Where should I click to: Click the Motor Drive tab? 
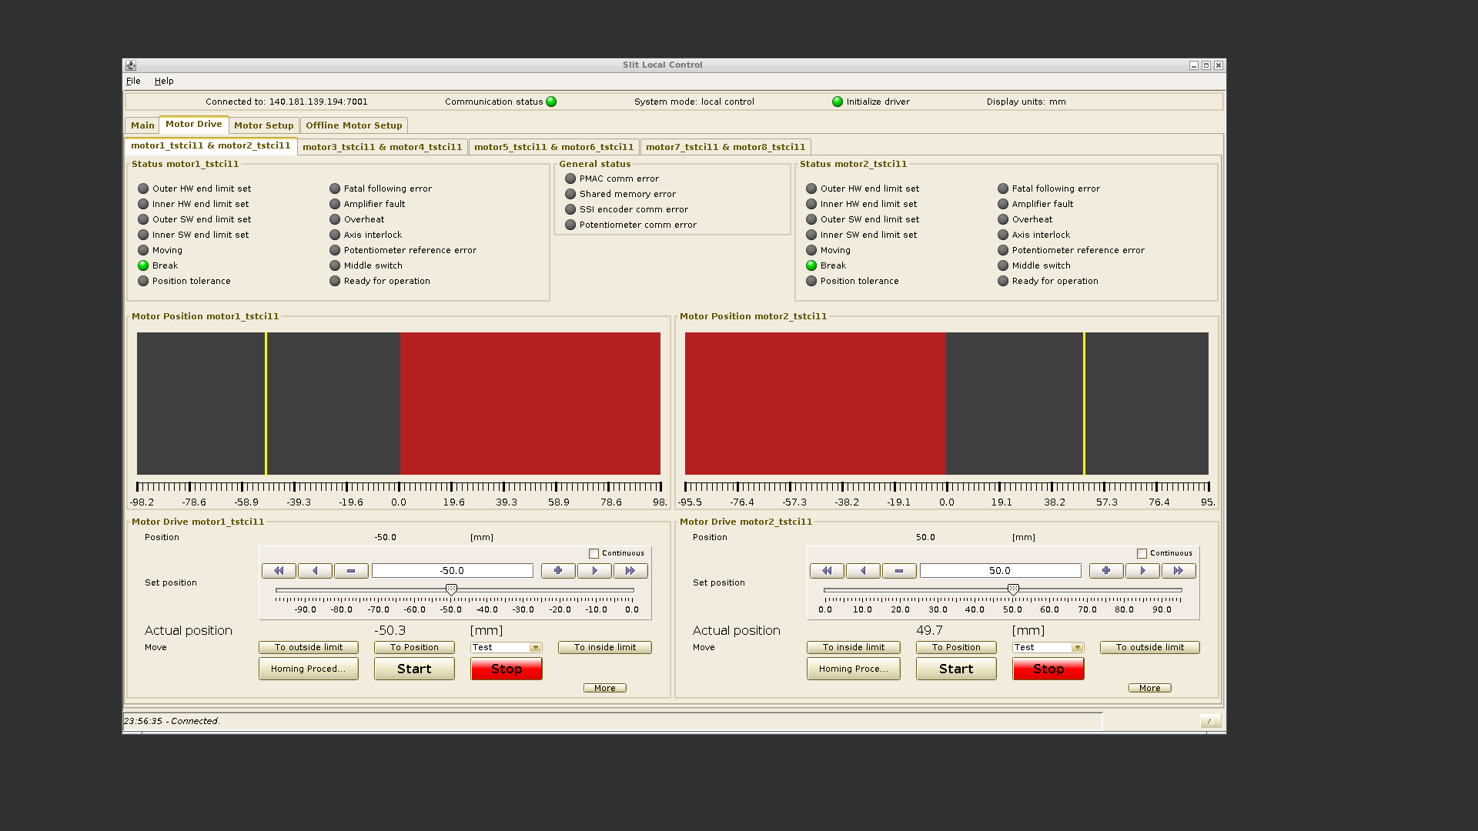[194, 124]
